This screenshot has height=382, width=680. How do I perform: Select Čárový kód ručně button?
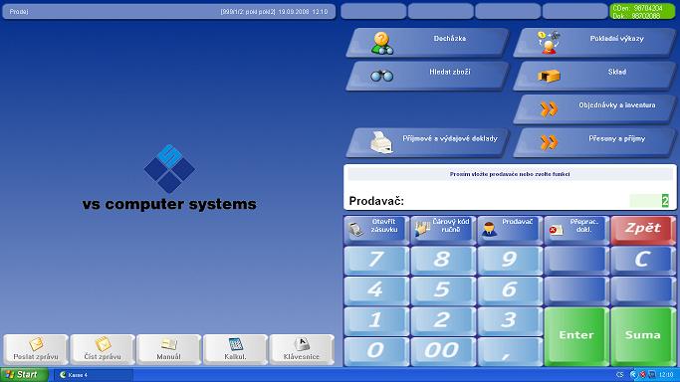point(443,230)
